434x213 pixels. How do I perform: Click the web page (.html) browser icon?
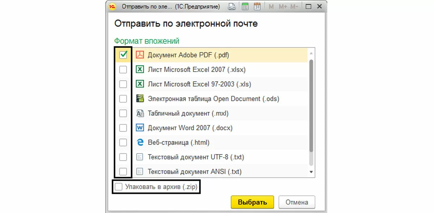140,142
